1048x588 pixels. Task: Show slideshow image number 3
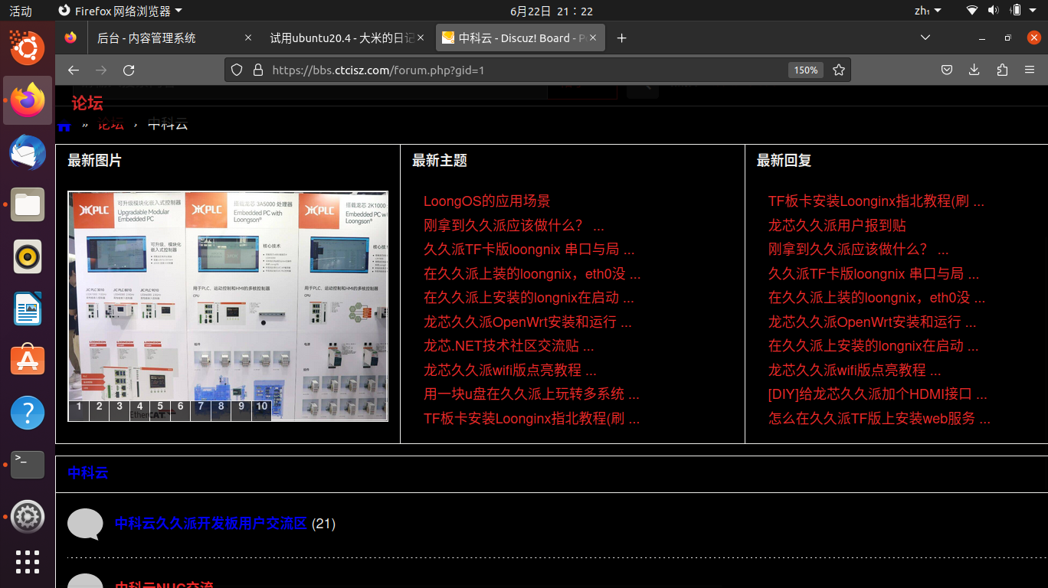pos(119,410)
